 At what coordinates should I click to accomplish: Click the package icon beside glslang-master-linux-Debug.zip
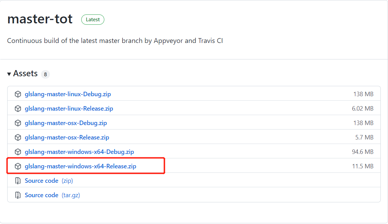click(x=18, y=94)
